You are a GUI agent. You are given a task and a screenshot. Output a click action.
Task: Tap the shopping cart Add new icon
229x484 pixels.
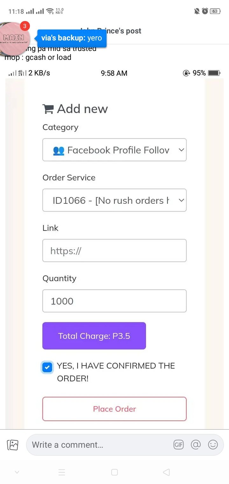(48, 109)
